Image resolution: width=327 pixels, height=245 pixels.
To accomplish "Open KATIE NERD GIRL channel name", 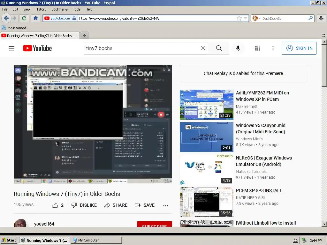I will click(251, 198).
